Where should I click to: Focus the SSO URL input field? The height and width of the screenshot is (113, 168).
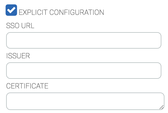coord(83,40)
